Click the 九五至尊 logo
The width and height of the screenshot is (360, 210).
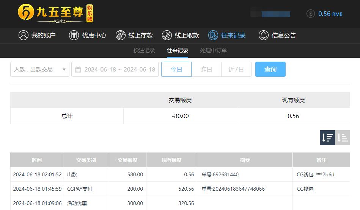tap(55, 13)
